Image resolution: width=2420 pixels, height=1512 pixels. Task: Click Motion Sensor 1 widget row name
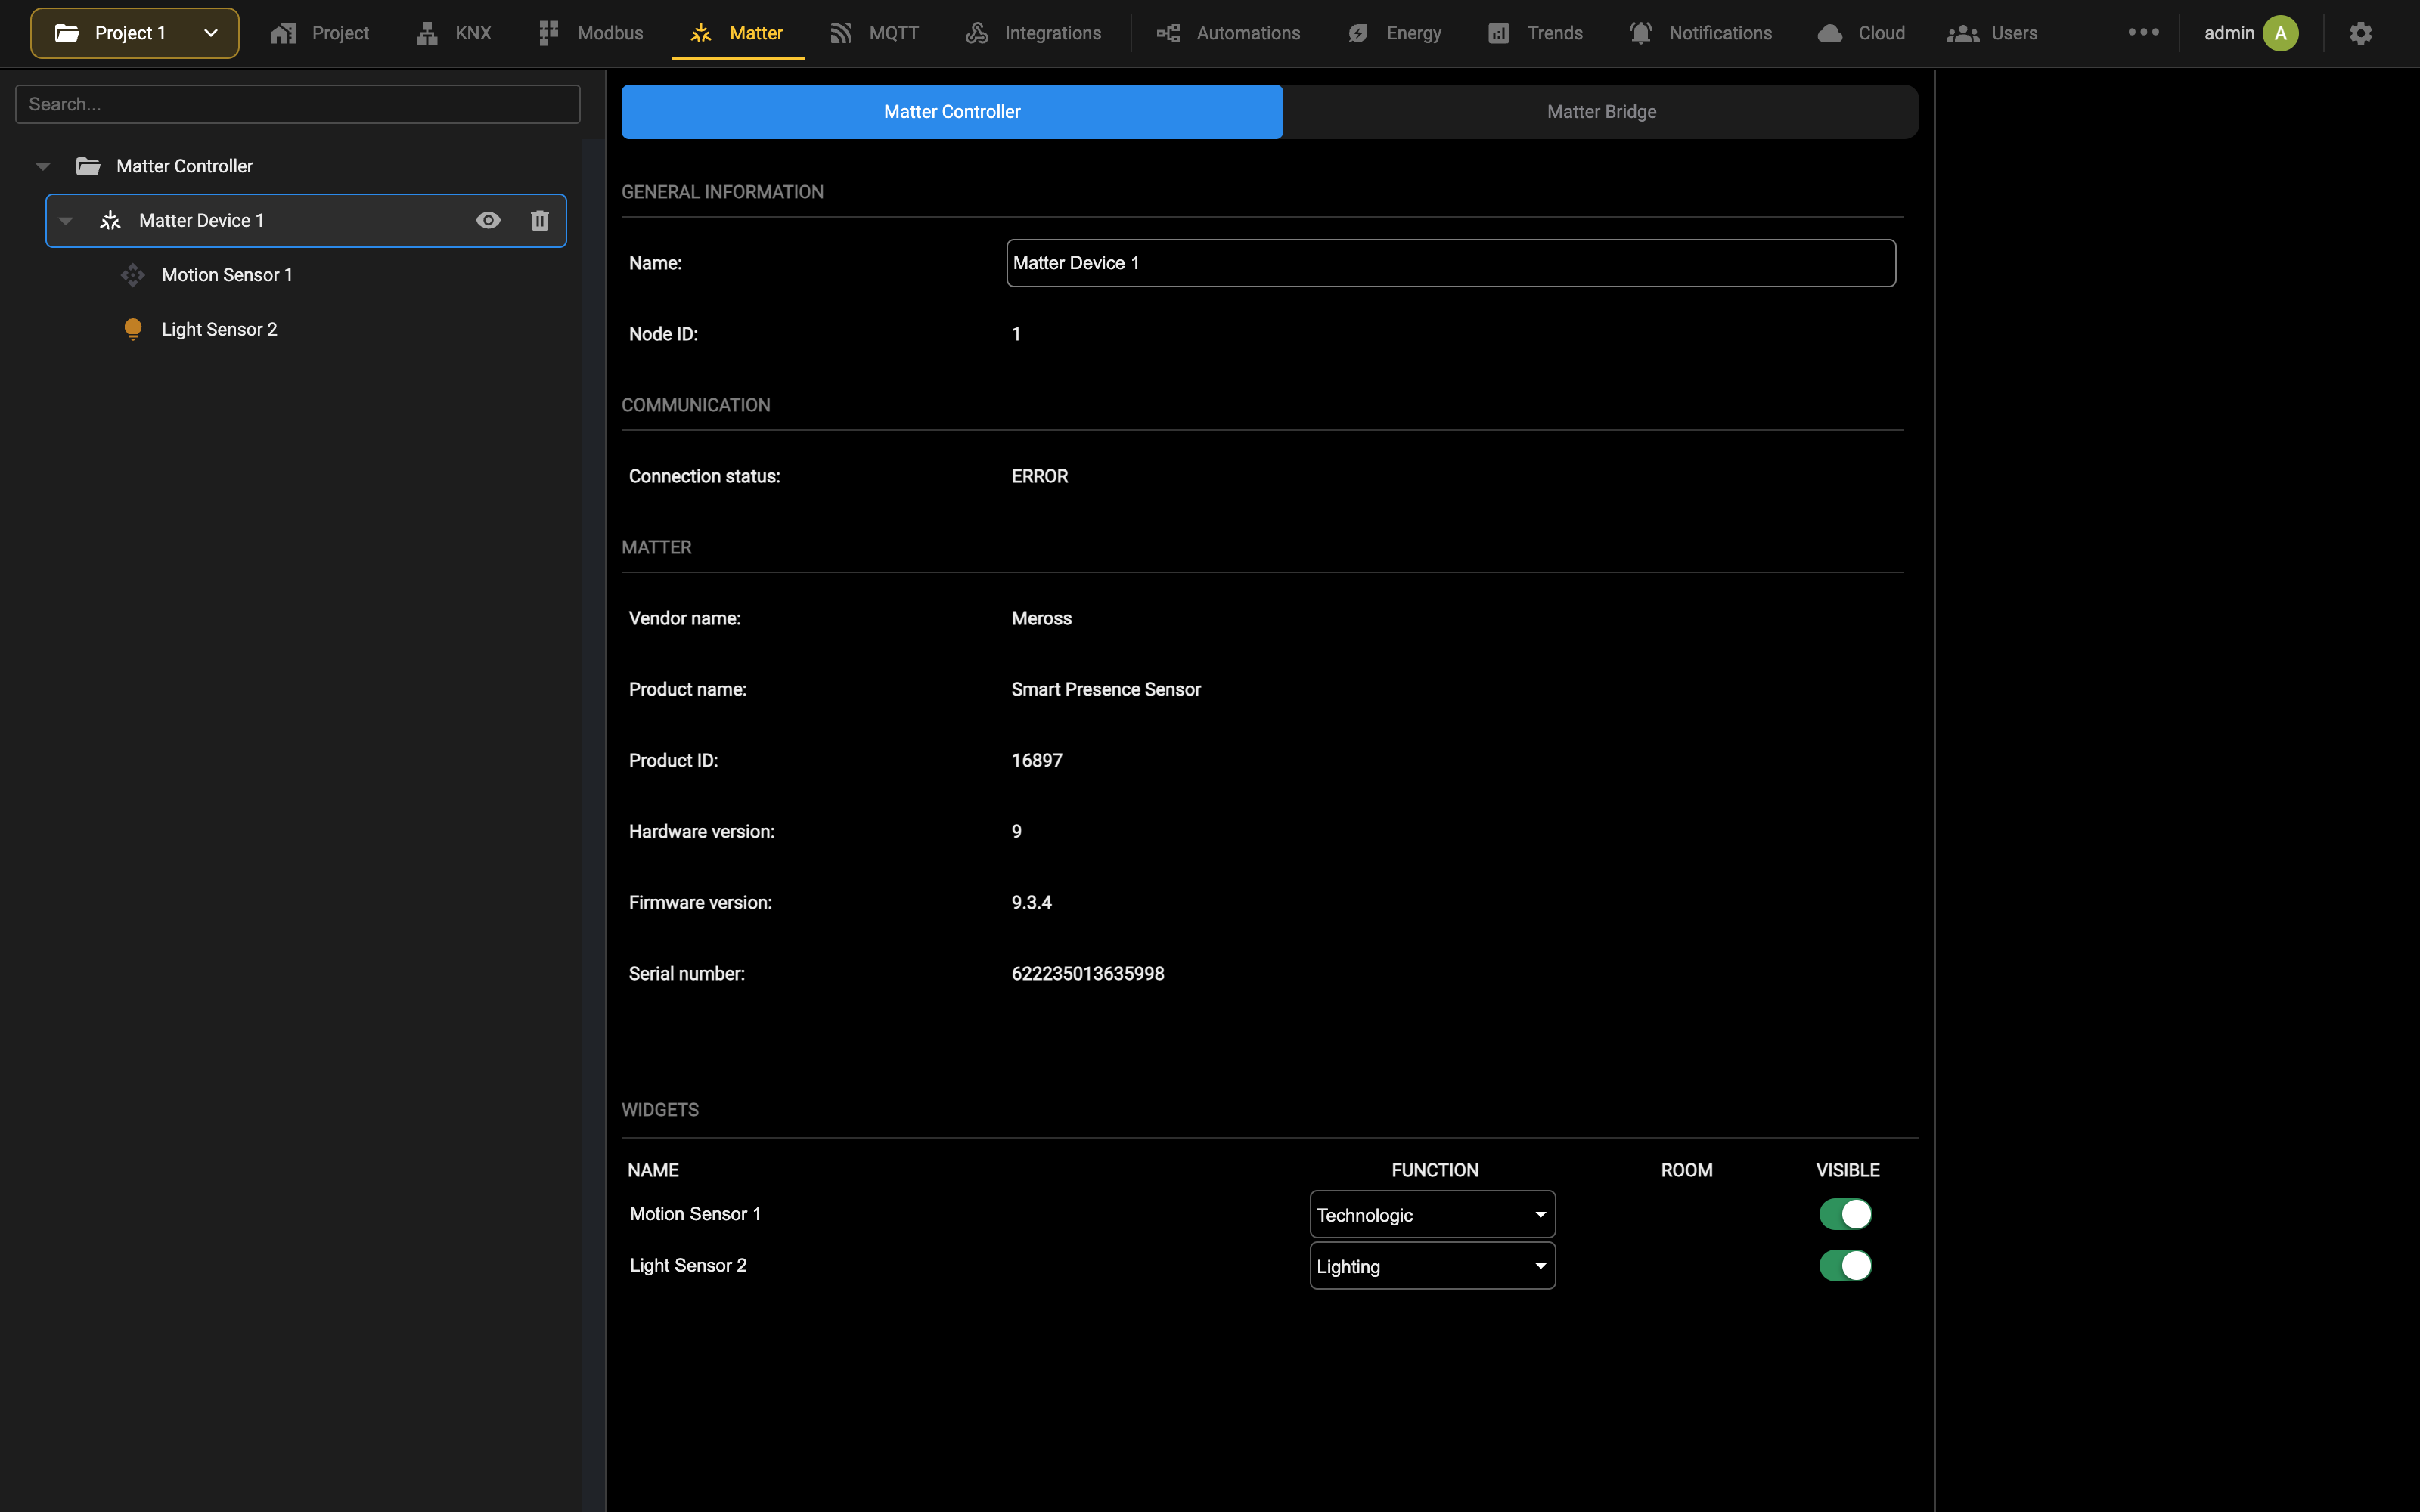pyautogui.click(x=695, y=1214)
